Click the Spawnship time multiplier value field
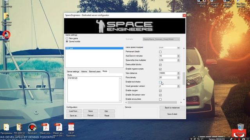 click(x=168, y=60)
